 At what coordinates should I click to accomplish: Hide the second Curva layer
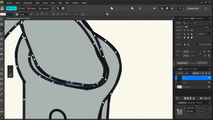(x=209, y=82)
